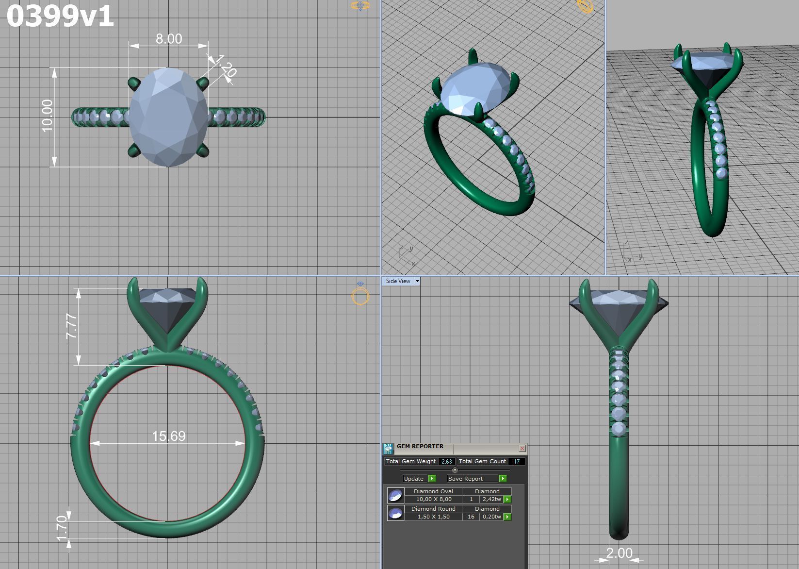Click the Side View viewport title tab
This screenshot has height=569, width=799.
pyautogui.click(x=398, y=281)
